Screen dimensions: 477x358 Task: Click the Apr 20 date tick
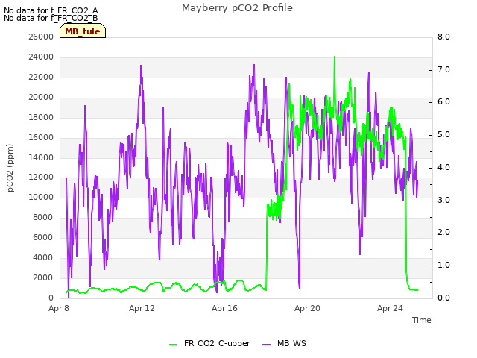point(307,308)
